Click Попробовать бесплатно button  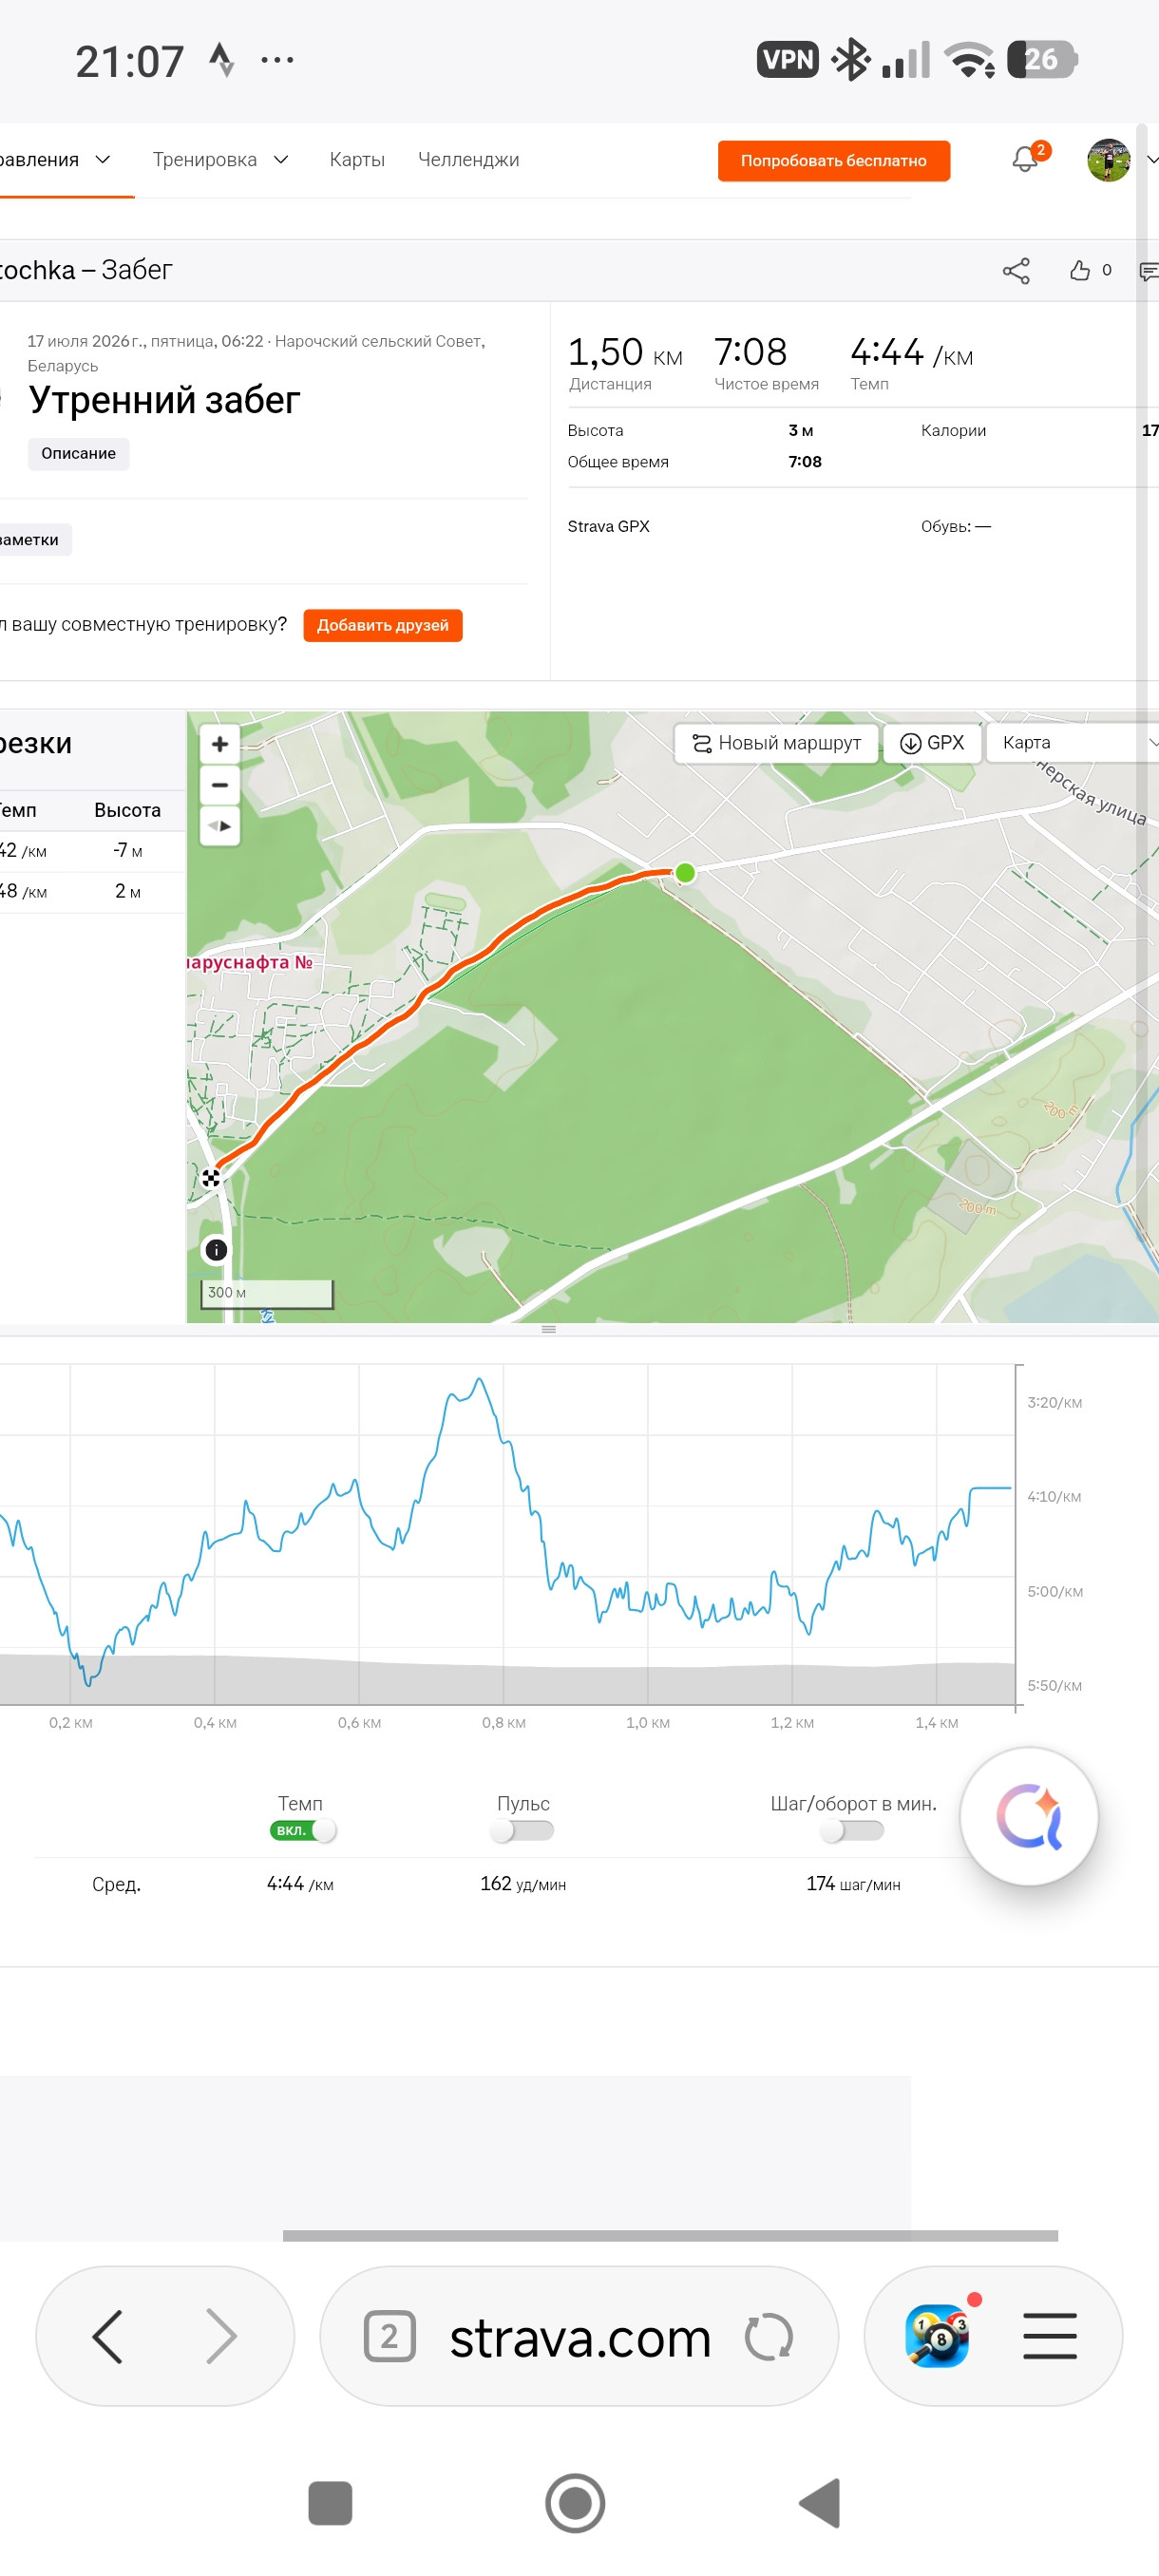pyautogui.click(x=833, y=161)
